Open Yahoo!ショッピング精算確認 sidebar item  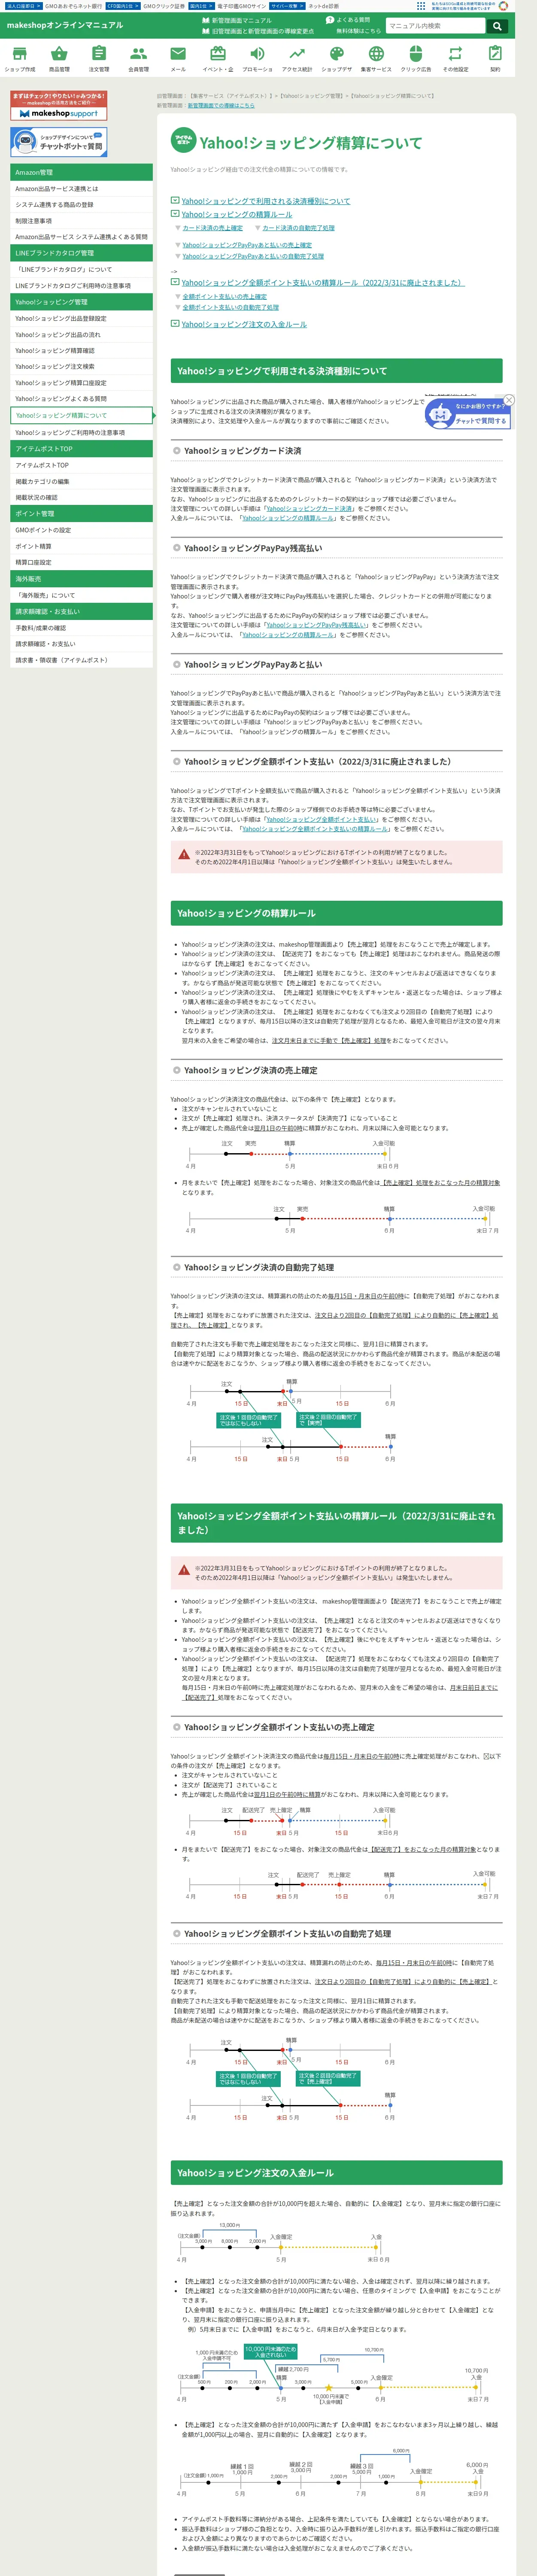tap(81, 351)
